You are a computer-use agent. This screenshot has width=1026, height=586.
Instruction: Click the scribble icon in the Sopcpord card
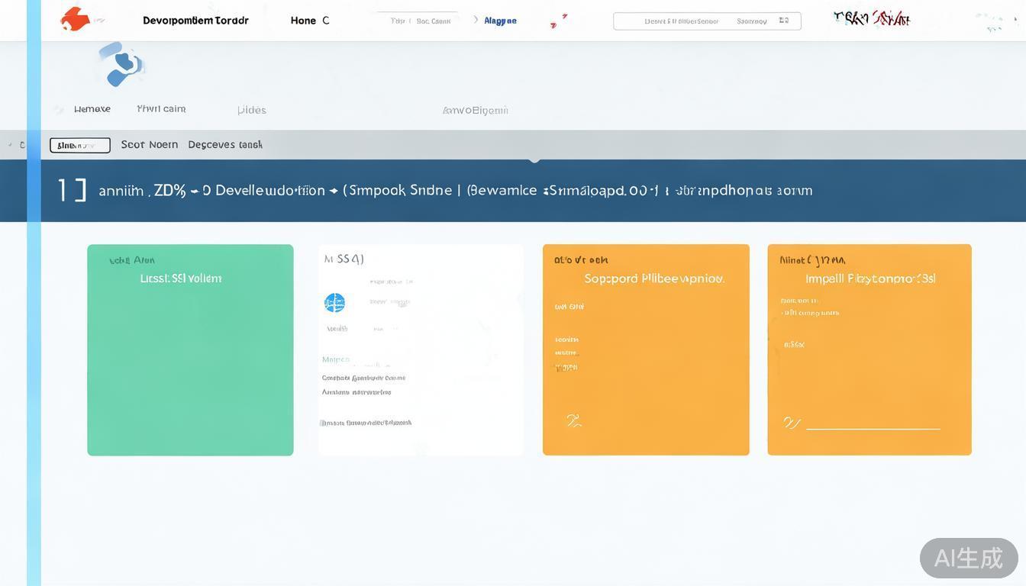(x=574, y=420)
